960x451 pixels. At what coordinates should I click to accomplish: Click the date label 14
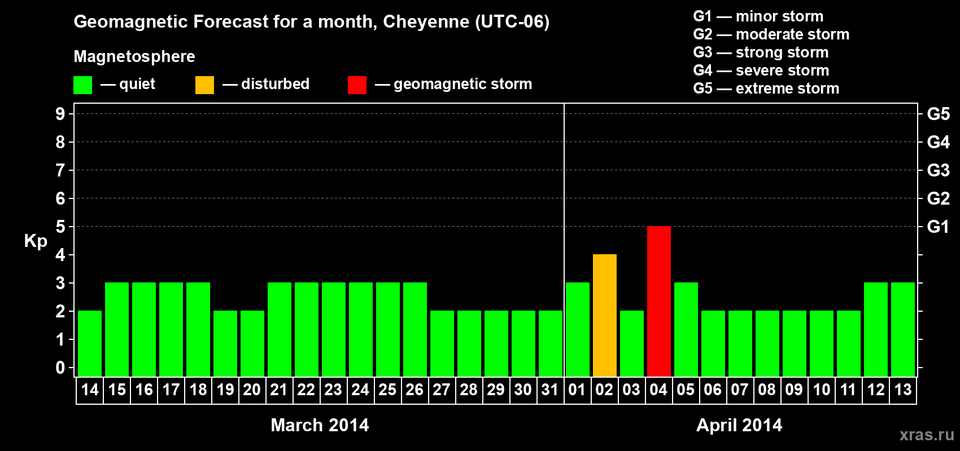(x=90, y=390)
